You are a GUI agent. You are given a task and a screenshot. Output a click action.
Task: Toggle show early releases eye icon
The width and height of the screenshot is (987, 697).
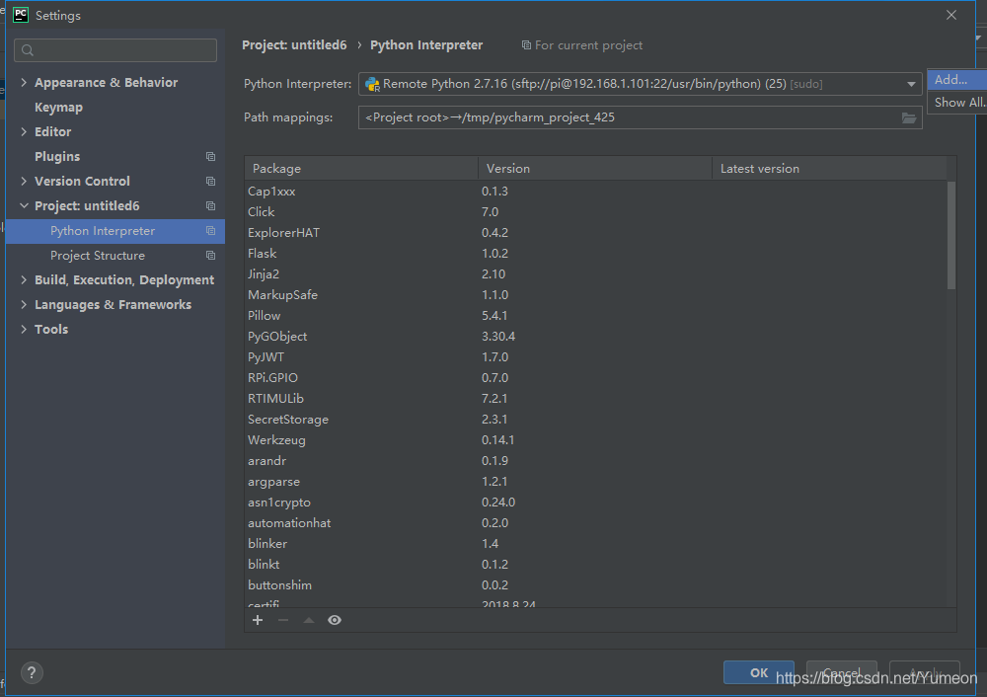click(x=335, y=620)
